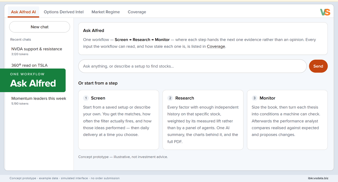Go to the Coverage tab
Screen dimensions: 338x182
(x=137, y=12)
